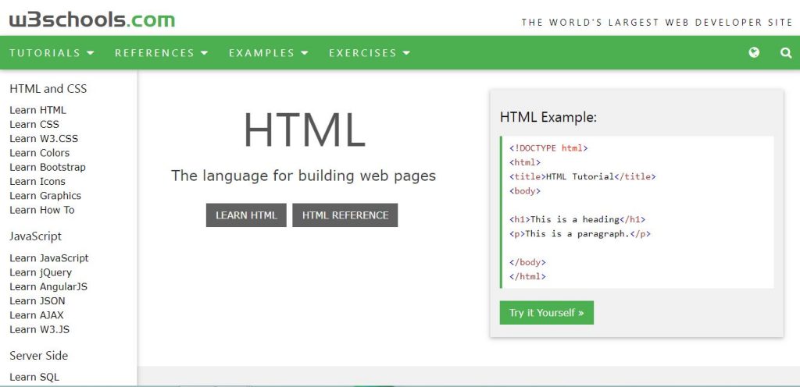The image size is (800, 387).
Task: Click the 'This is a heading' code line
Action: click(577, 219)
